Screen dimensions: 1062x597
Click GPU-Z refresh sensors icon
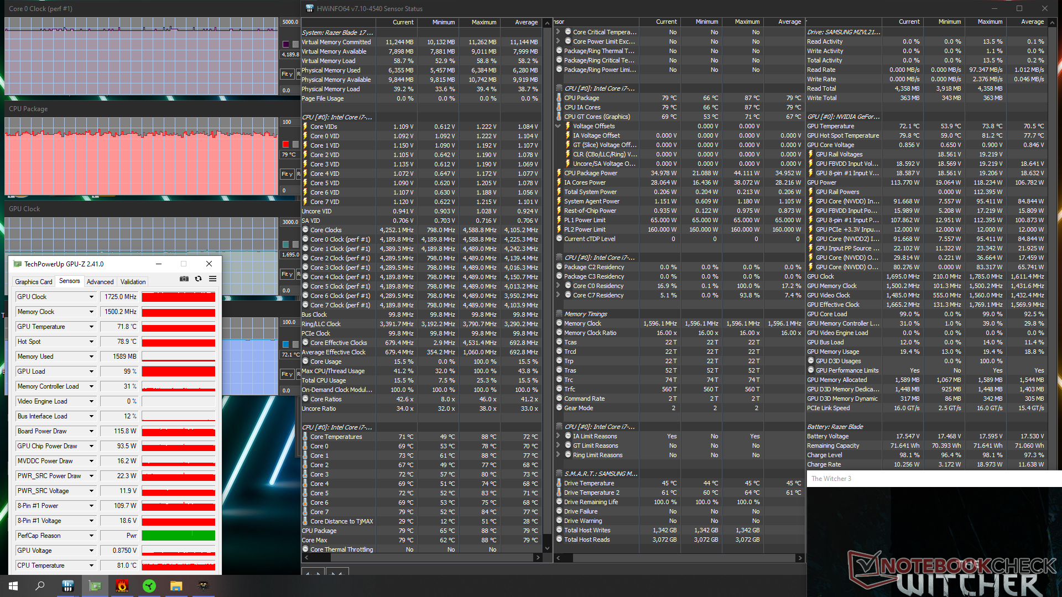click(198, 279)
